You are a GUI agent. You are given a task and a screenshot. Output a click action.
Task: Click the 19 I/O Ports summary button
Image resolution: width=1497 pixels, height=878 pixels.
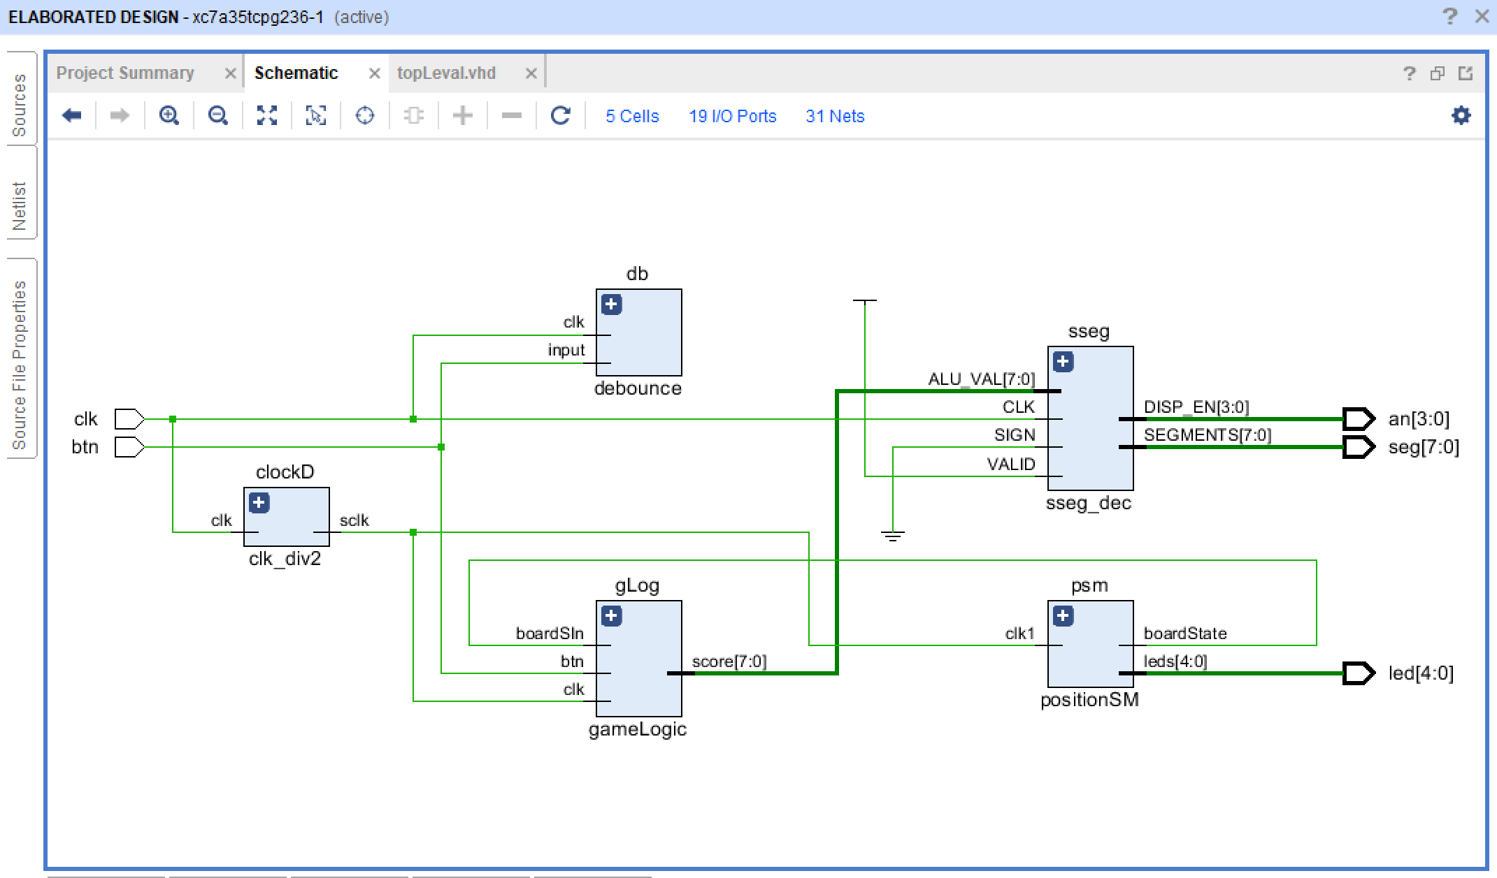[x=732, y=117]
